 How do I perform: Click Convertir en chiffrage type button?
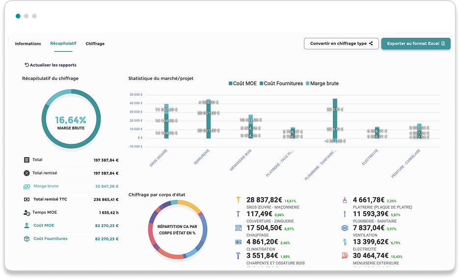pos(341,43)
